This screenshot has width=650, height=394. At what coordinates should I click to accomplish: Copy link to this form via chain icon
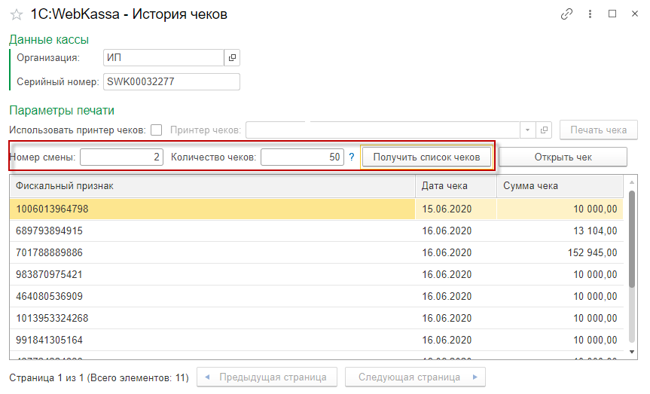tap(566, 14)
